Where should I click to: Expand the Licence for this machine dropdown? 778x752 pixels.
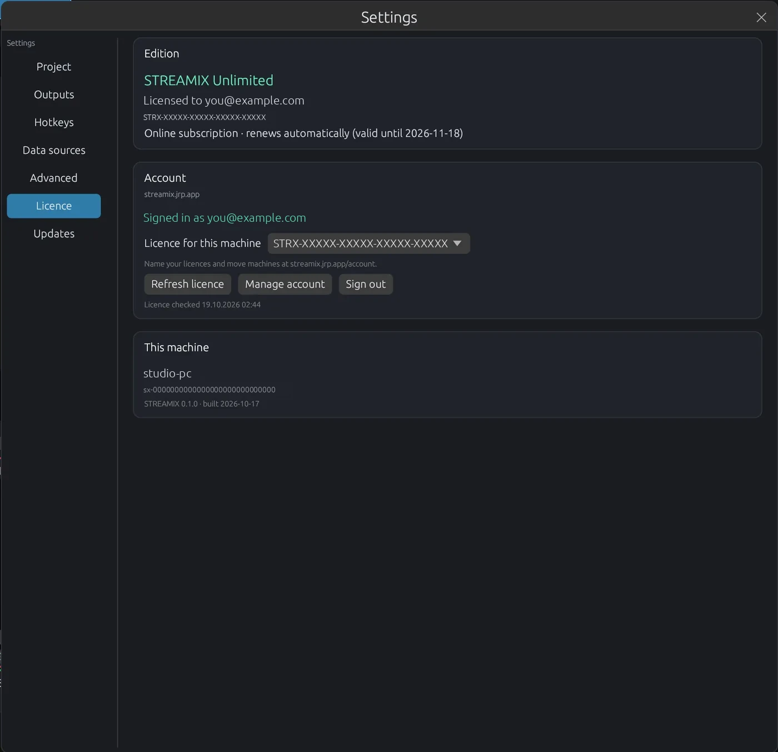(x=368, y=243)
